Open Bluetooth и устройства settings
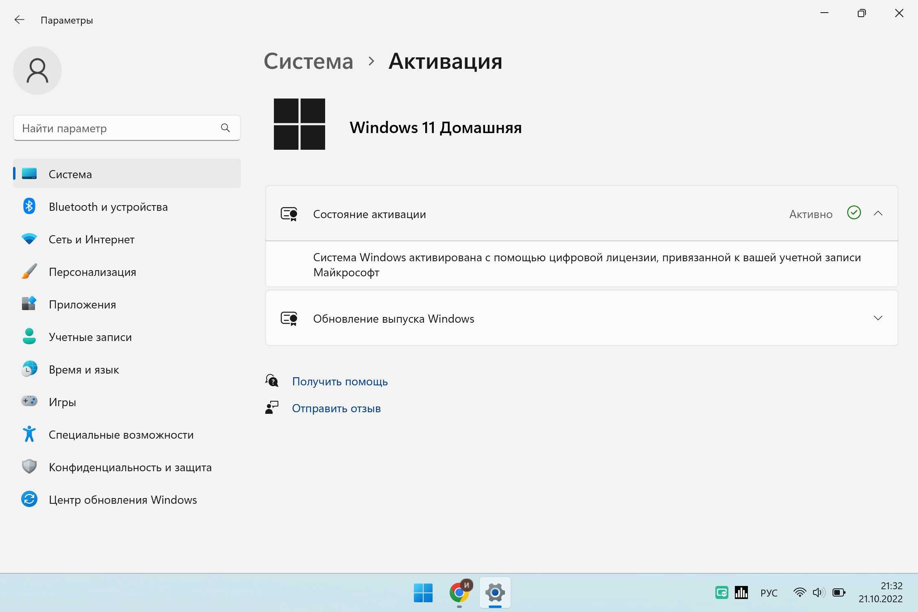Image resolution: width=918 pixels, height=612 pixels. (x=127, y=206)
